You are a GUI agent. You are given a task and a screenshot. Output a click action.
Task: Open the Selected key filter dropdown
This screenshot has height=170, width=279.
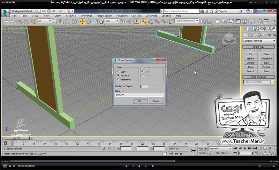coord(220,148)
